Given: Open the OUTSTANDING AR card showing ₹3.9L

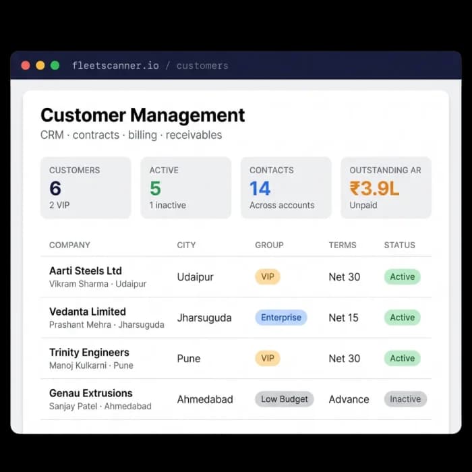Looking at the screenshot, I should (386, 187).
